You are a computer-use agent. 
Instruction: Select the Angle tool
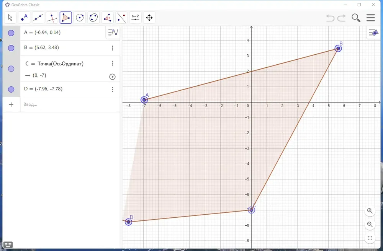click(x=108, y=18)
